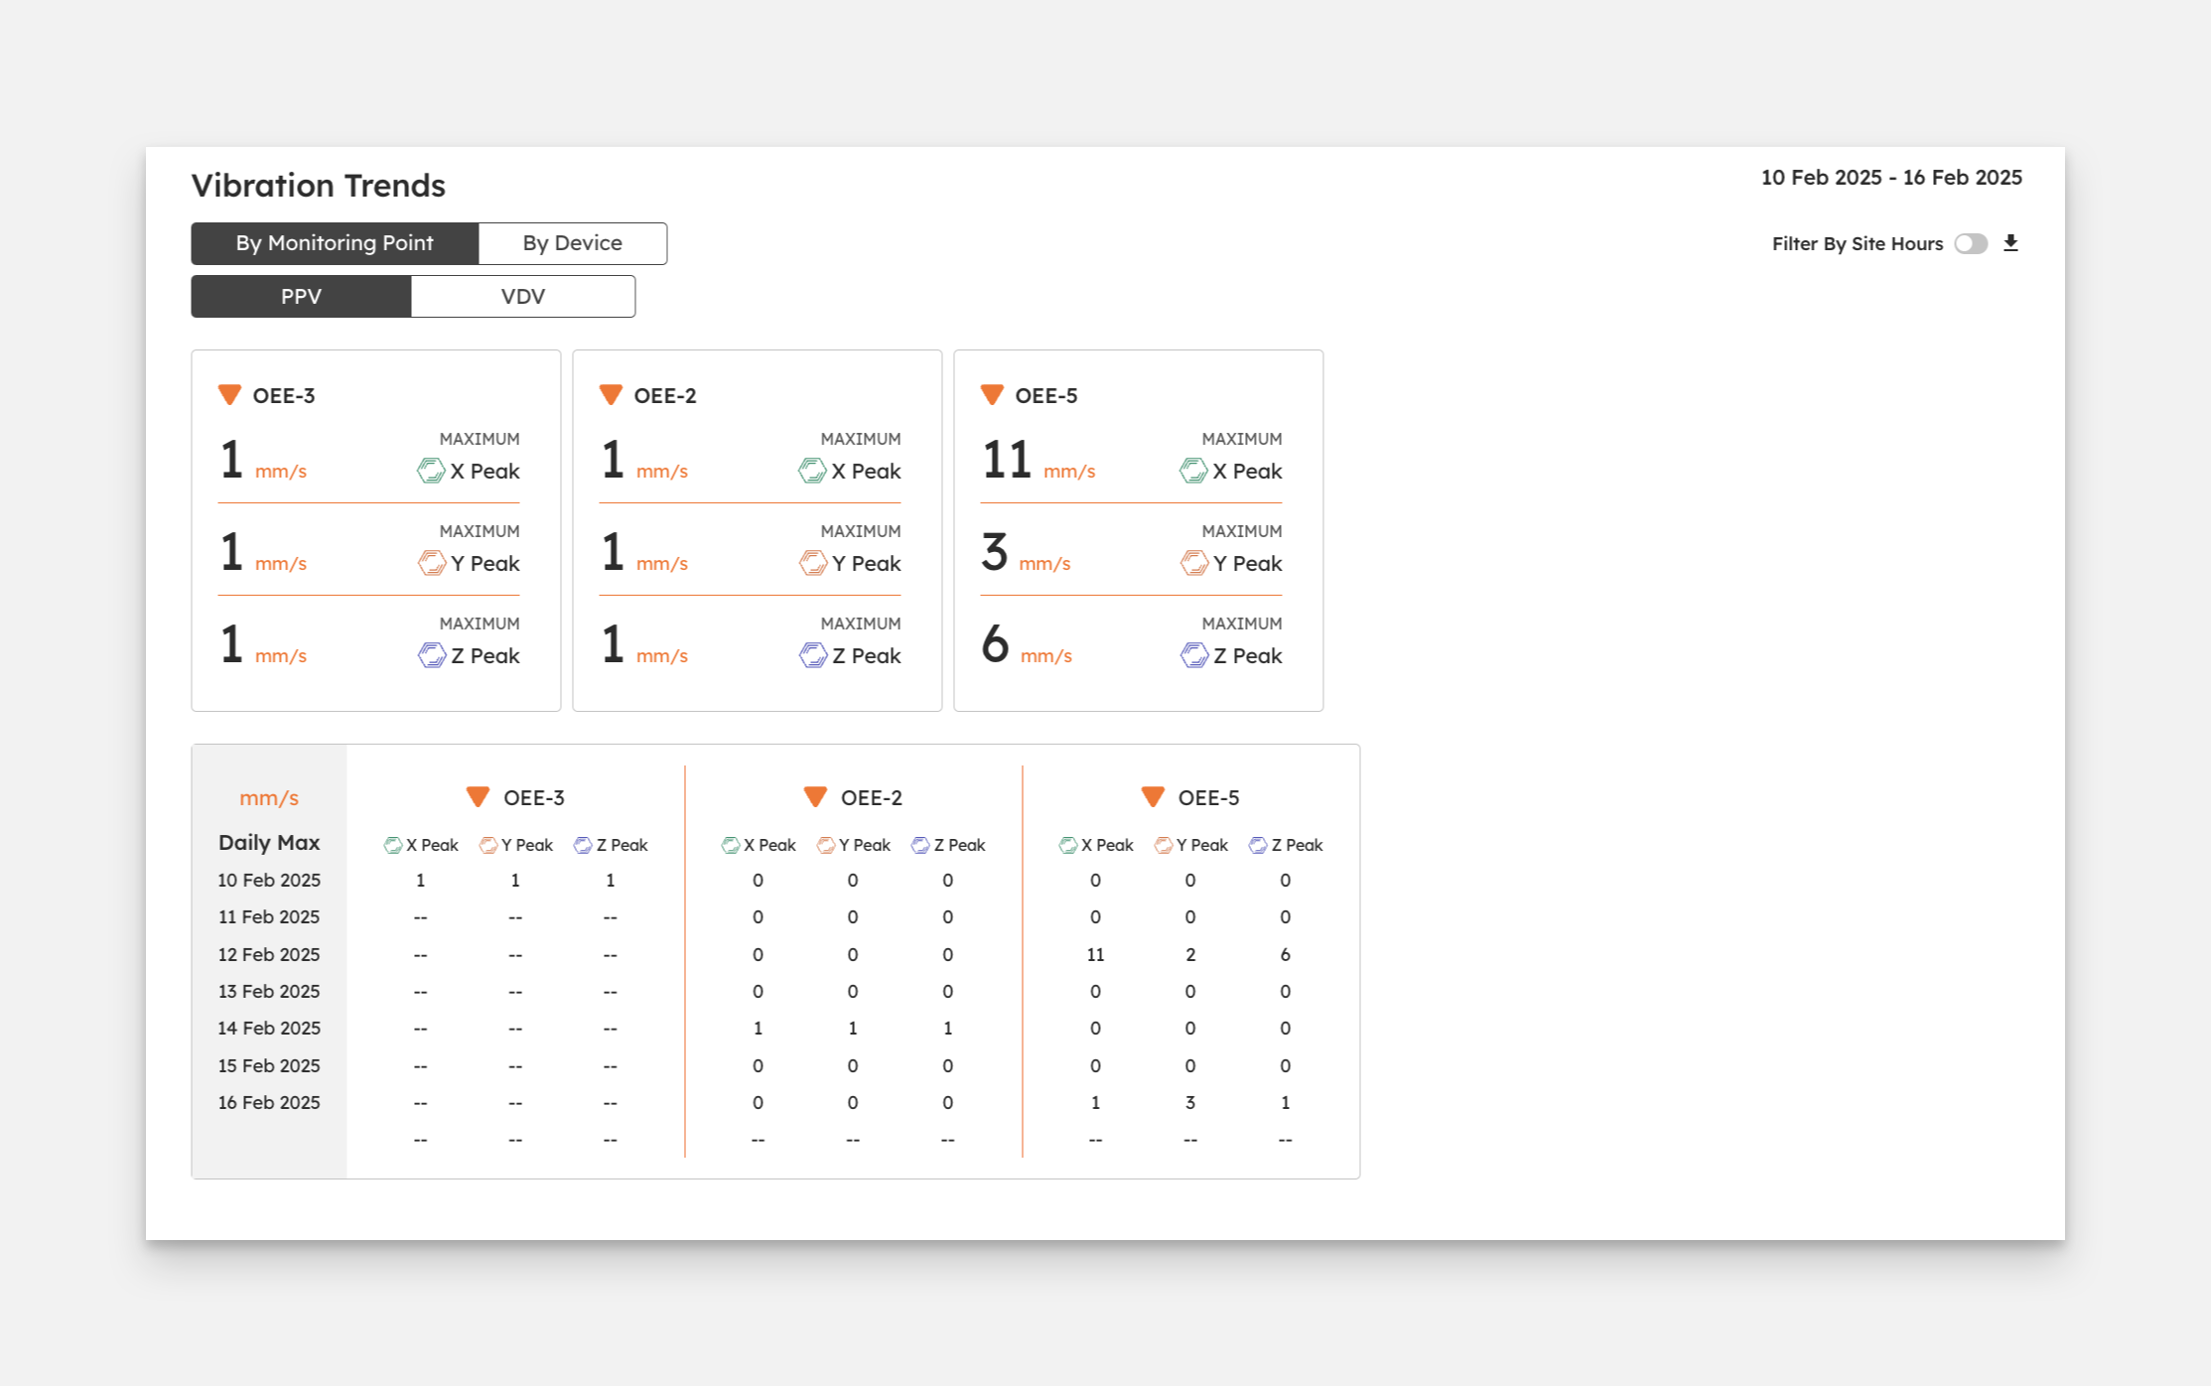Viewport: 2211px width, 1386px height.
Task: Click the OEE-3 marker icon in the table header
Action: (478, 797)
